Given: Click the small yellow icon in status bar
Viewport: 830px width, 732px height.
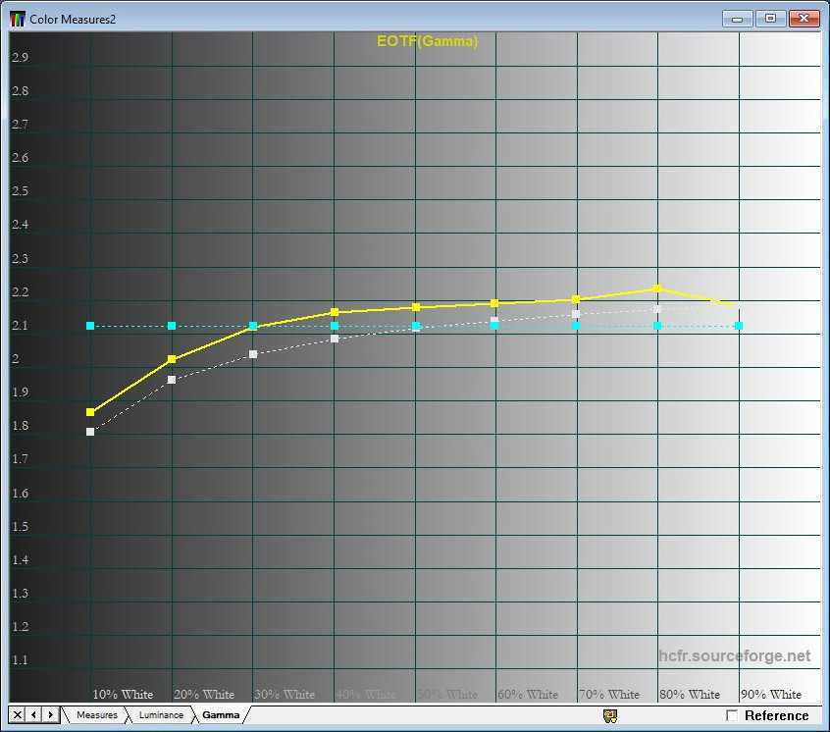Looking at the screenshot, I should [x=609, y=715].
